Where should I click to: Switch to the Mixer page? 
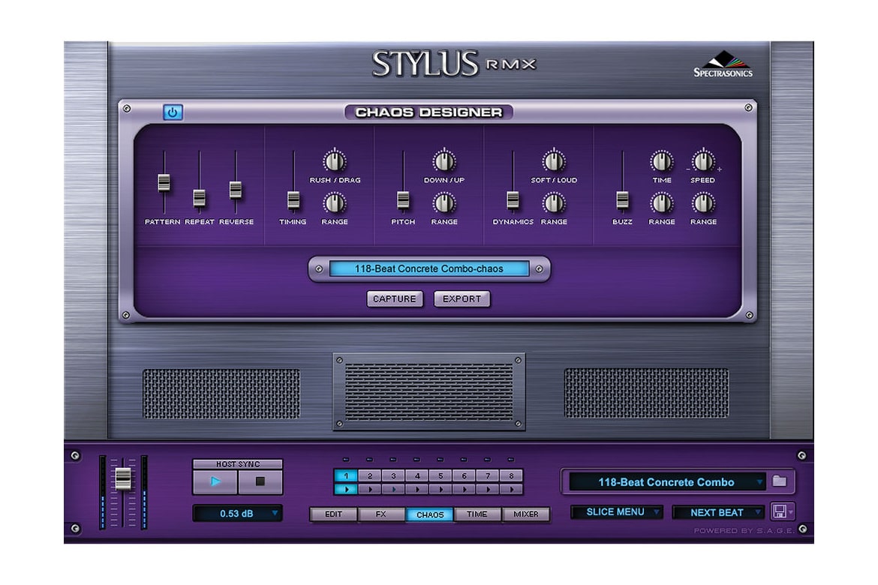526,514
